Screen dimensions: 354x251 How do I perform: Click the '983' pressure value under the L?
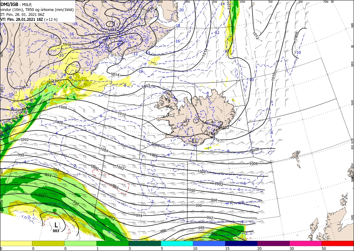click(56, 231)
